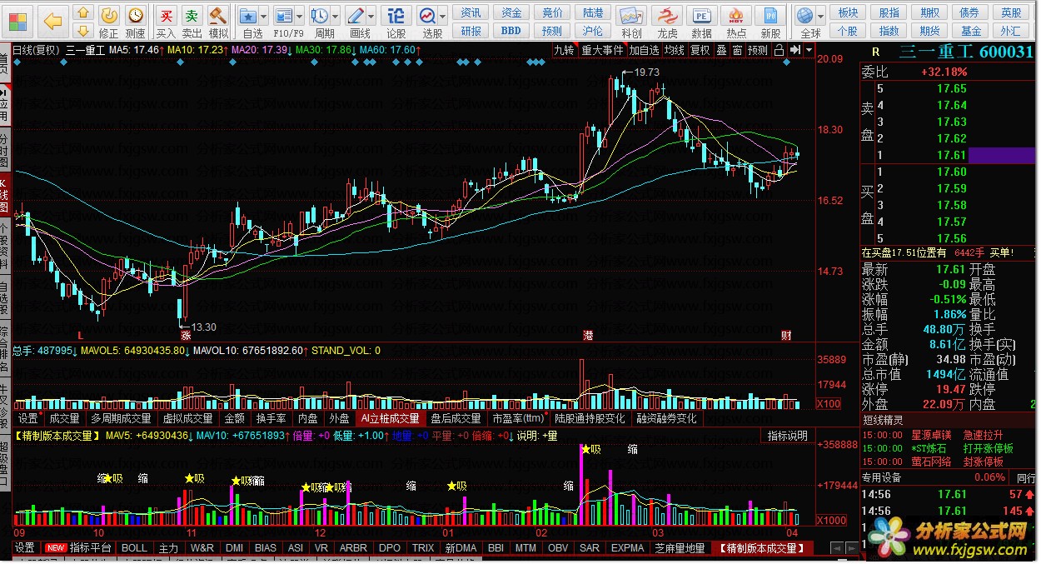1041x564 pixels.
Task: Open the F10/F9 company info icon
Action: point(284,15)
